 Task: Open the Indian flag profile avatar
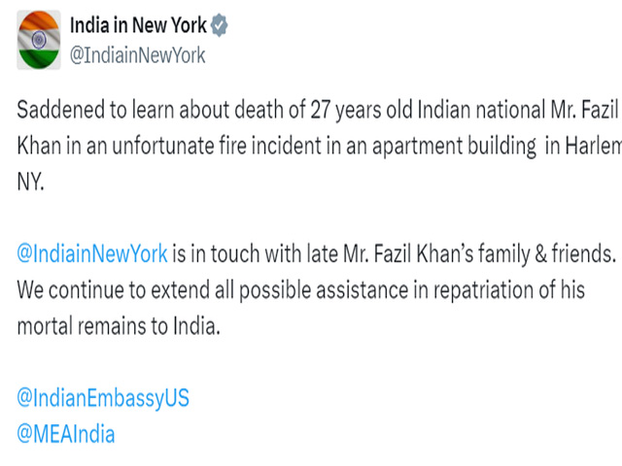(39, 40)
